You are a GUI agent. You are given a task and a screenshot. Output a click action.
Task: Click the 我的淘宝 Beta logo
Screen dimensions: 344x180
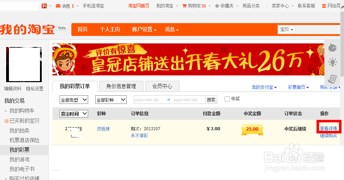point(34,30)
